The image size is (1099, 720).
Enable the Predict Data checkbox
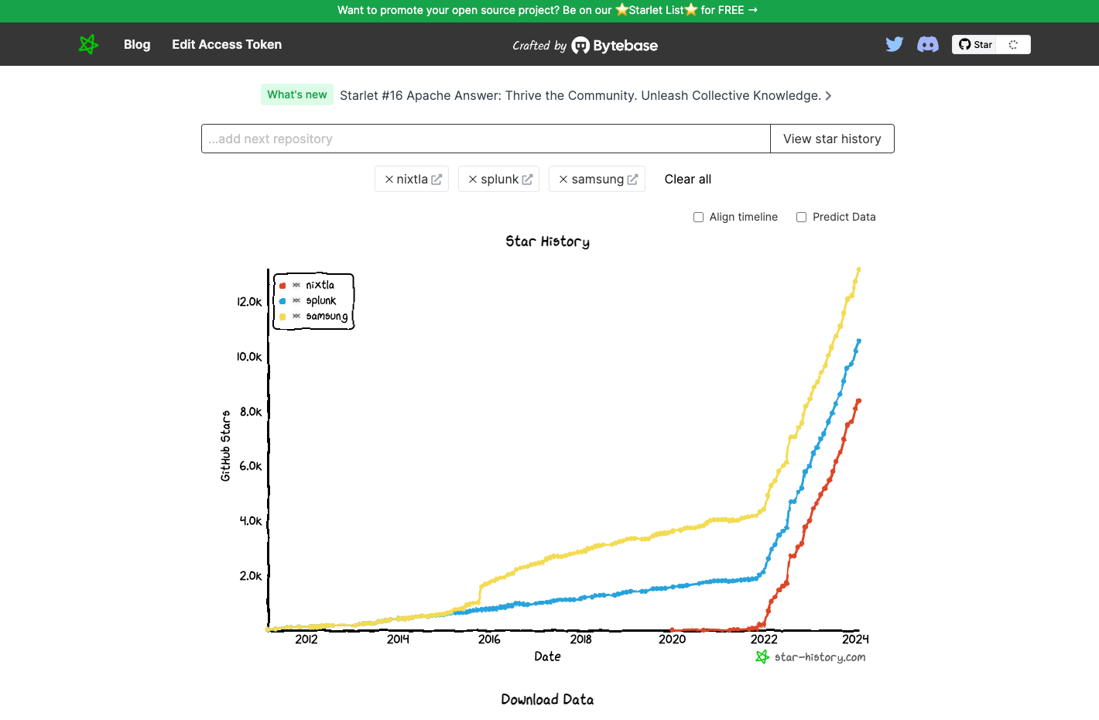tap(801, 217)
